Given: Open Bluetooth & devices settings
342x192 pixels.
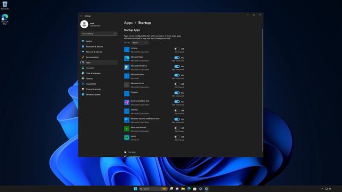Looking at the screenshot, I should [99, 46].
